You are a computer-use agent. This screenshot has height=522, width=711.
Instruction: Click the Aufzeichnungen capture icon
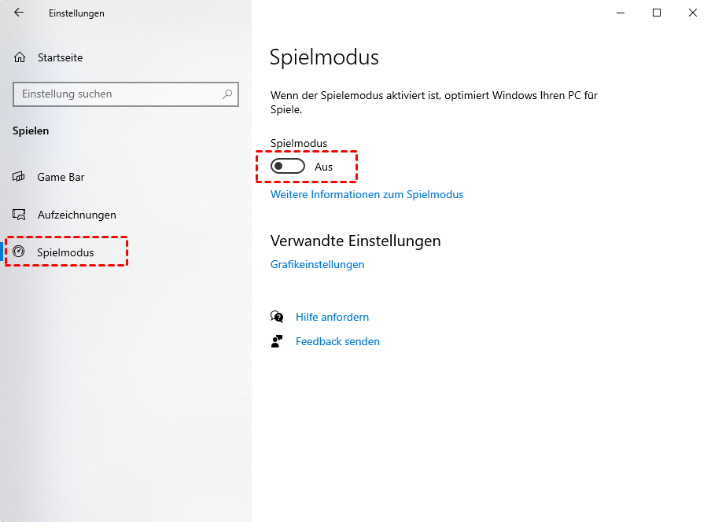click(x=20, y=215)
